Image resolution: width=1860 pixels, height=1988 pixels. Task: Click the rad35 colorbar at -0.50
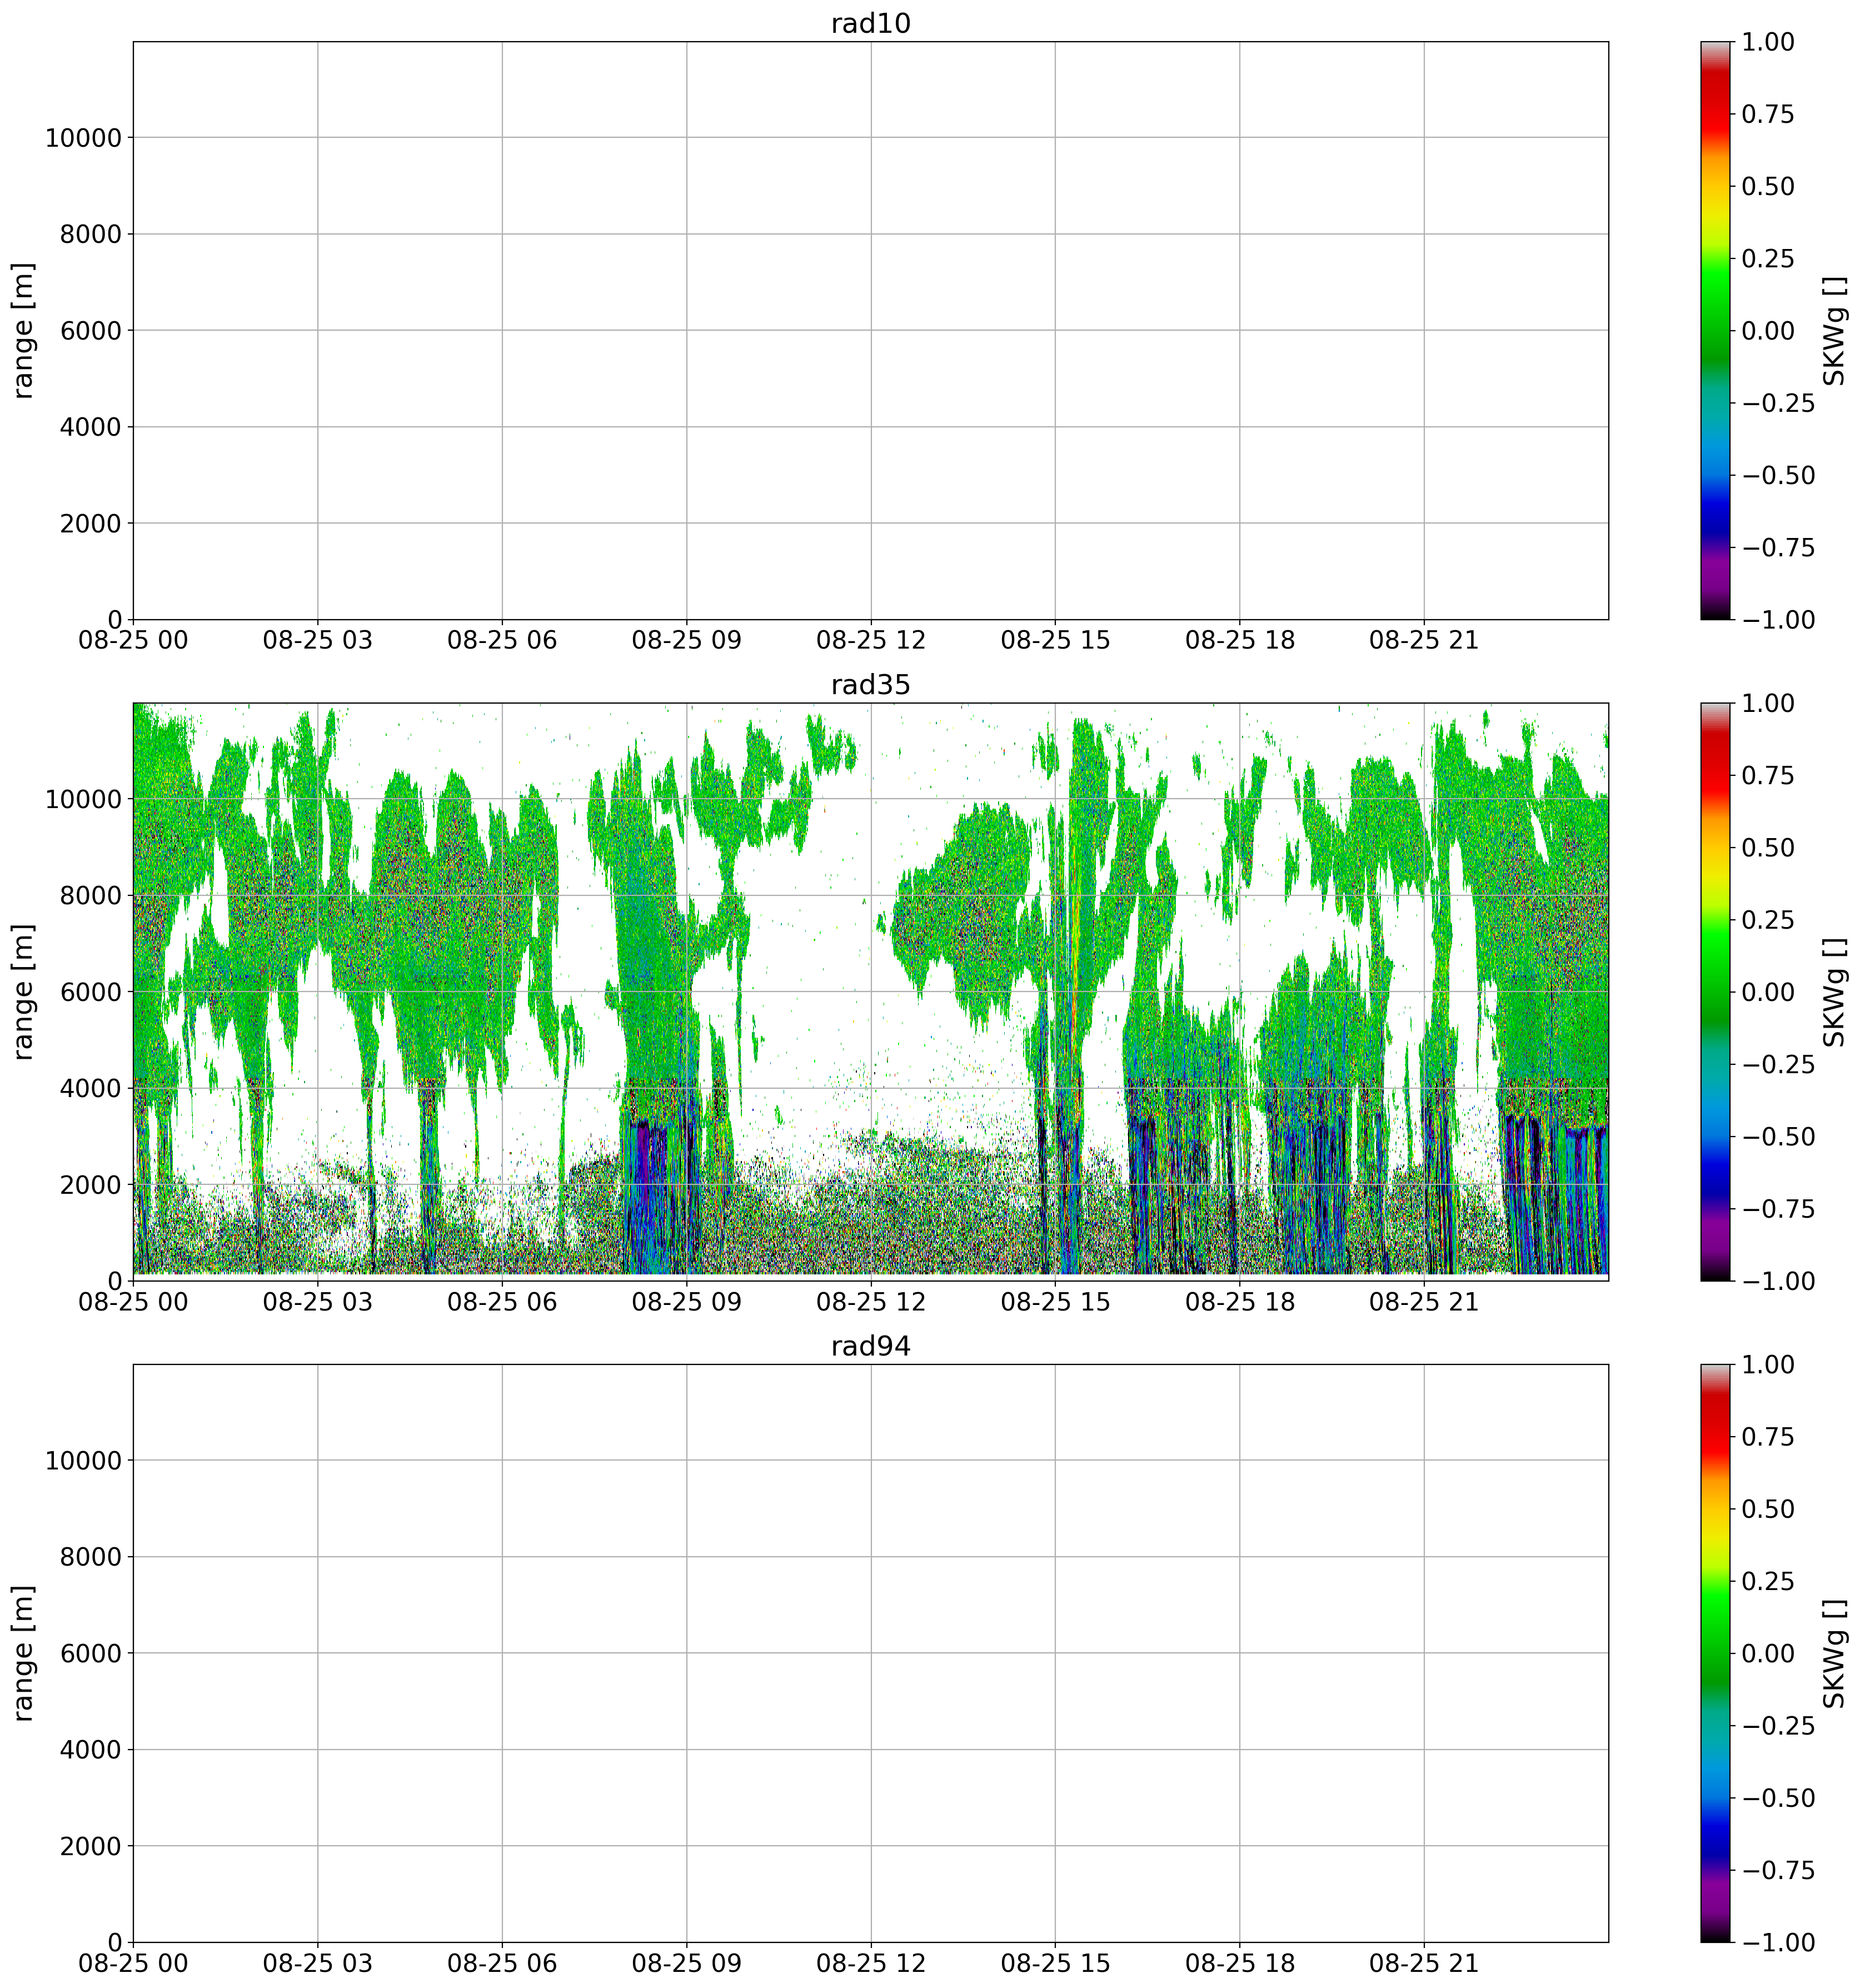[x=1714, y=1137]
